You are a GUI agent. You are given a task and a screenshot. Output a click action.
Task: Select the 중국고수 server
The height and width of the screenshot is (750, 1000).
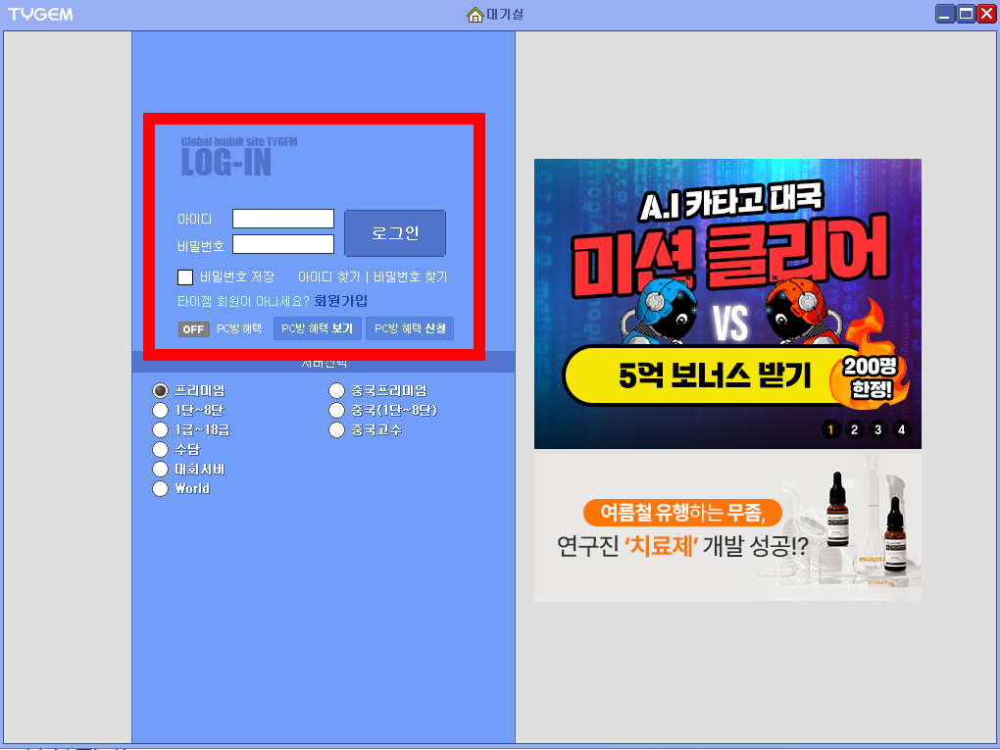tap(336, 429)
